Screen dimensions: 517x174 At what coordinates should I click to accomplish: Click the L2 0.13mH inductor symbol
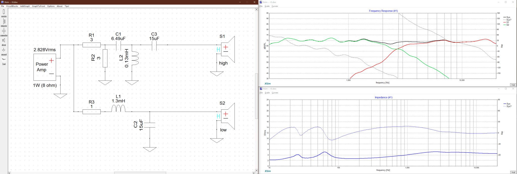tap(135, 58)
